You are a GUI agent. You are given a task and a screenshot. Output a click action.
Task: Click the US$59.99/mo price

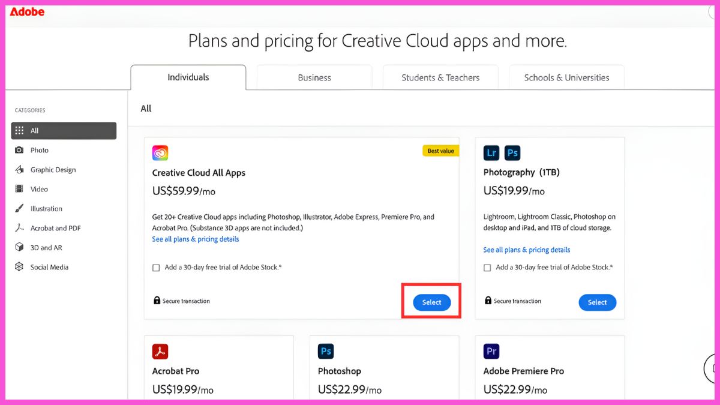(x=184, y=191)
